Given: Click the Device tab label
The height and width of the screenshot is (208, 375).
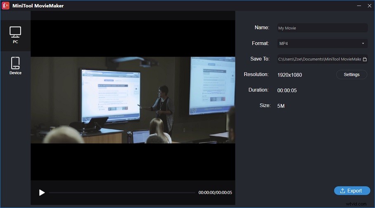Looking at the screenshot, I should 15,73.
